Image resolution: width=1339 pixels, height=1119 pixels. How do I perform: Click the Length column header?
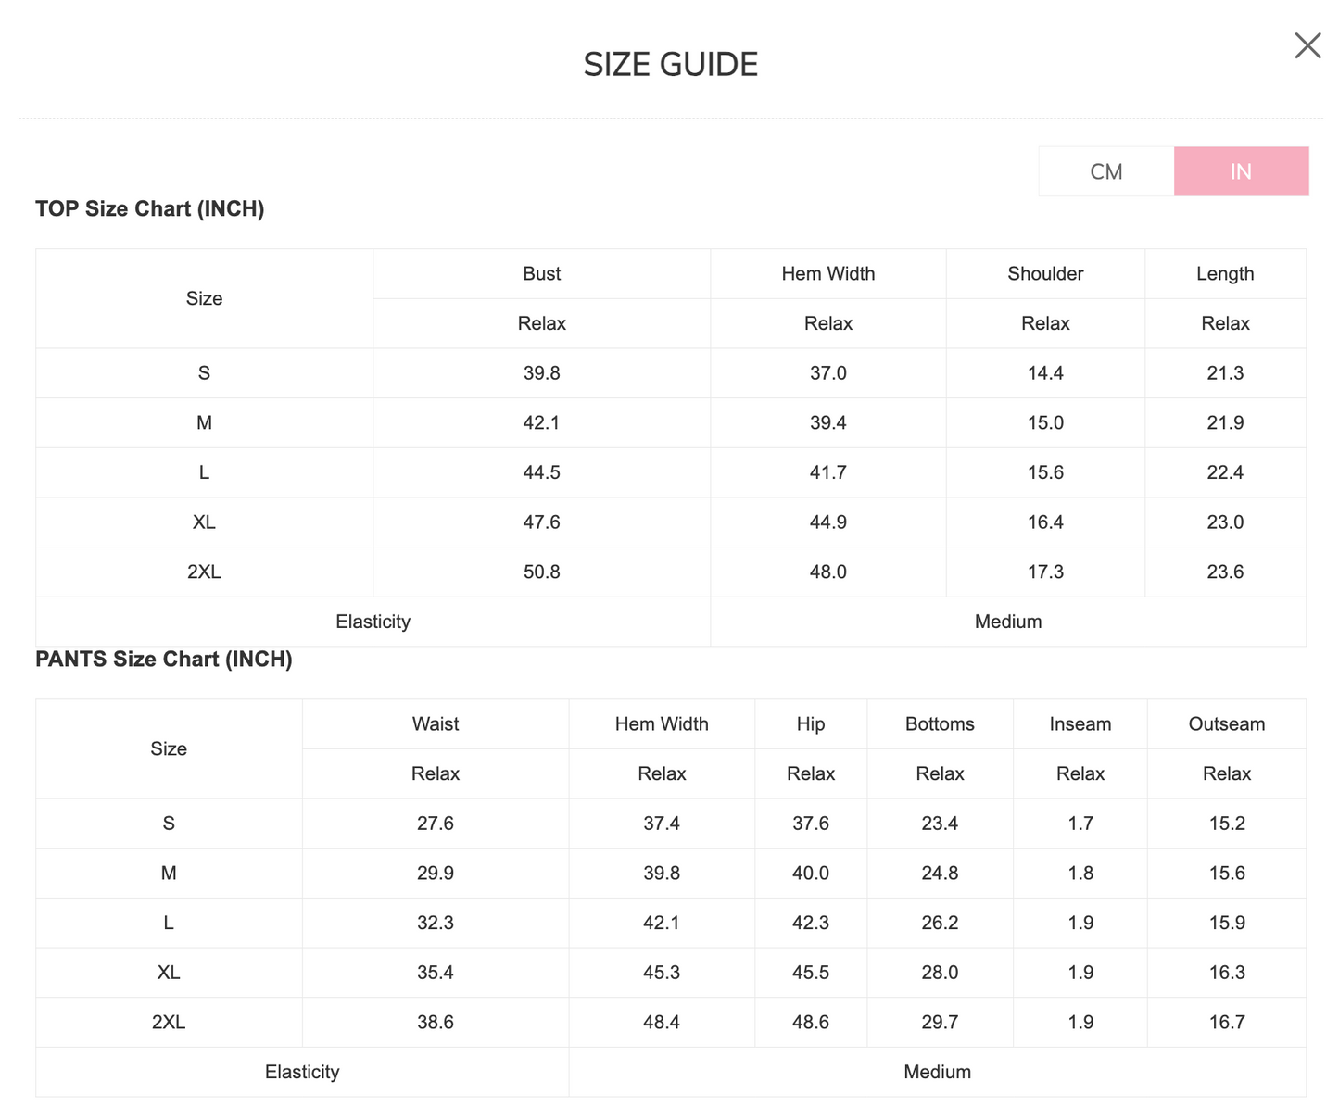[1225, 274]
